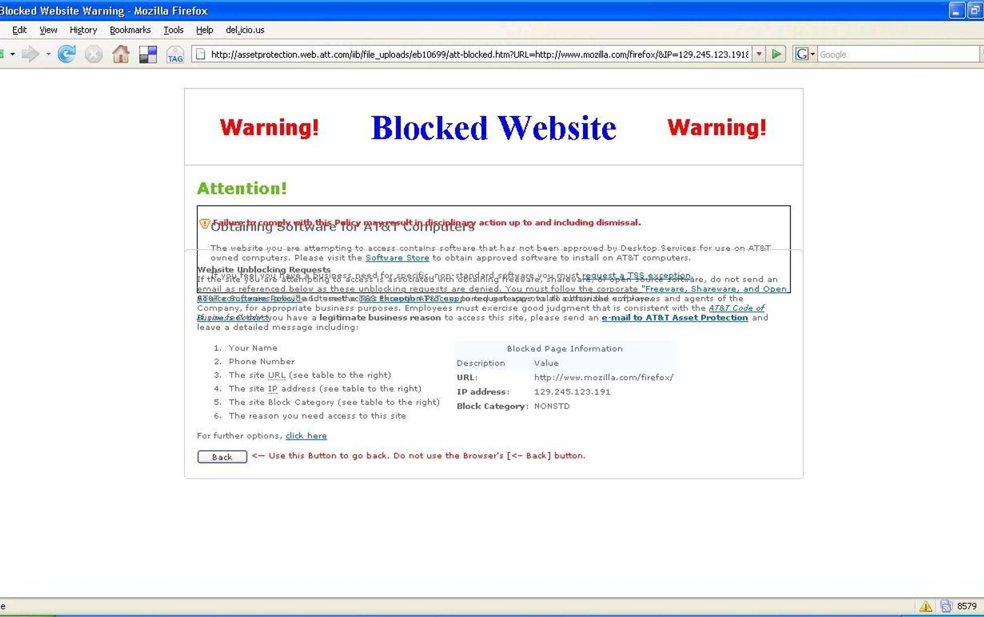
Task: Click the Stop loading icon
Action: coord(93,54)
